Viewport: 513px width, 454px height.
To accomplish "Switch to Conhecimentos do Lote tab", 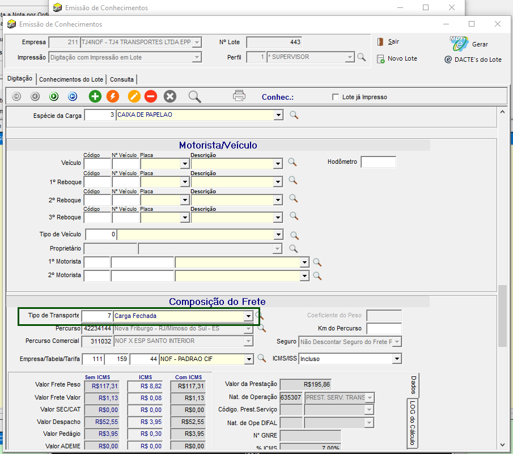I will 71,79.
